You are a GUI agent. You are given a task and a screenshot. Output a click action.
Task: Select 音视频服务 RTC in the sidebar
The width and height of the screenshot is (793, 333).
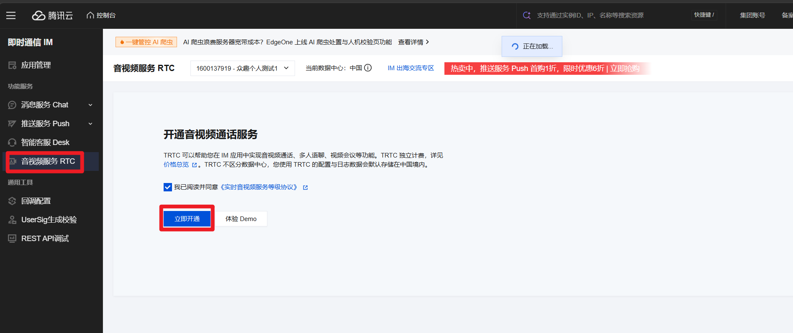[x=51, y=161]
